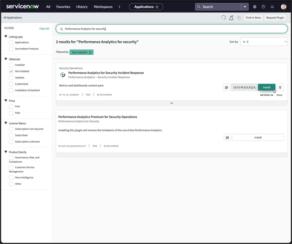The height and width of the screenshot is (244, 292).
Task: Click the Request Plugin button
Action: pyautogui.click(x=275, y=18)
